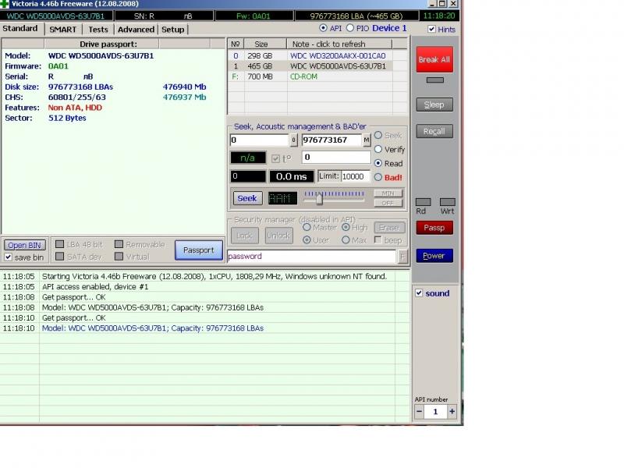Select the Bad! radio option
The height and width of the screenshot is (468, 624).
click(378, 177)
